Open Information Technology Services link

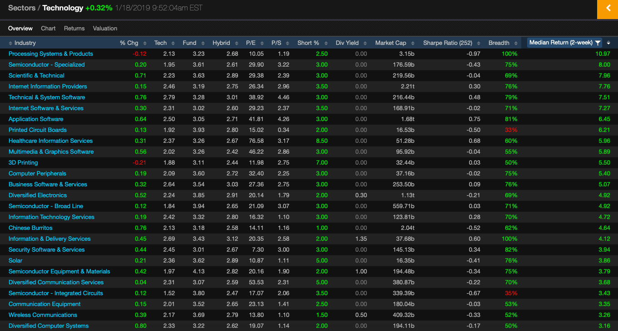coord(51,217)
